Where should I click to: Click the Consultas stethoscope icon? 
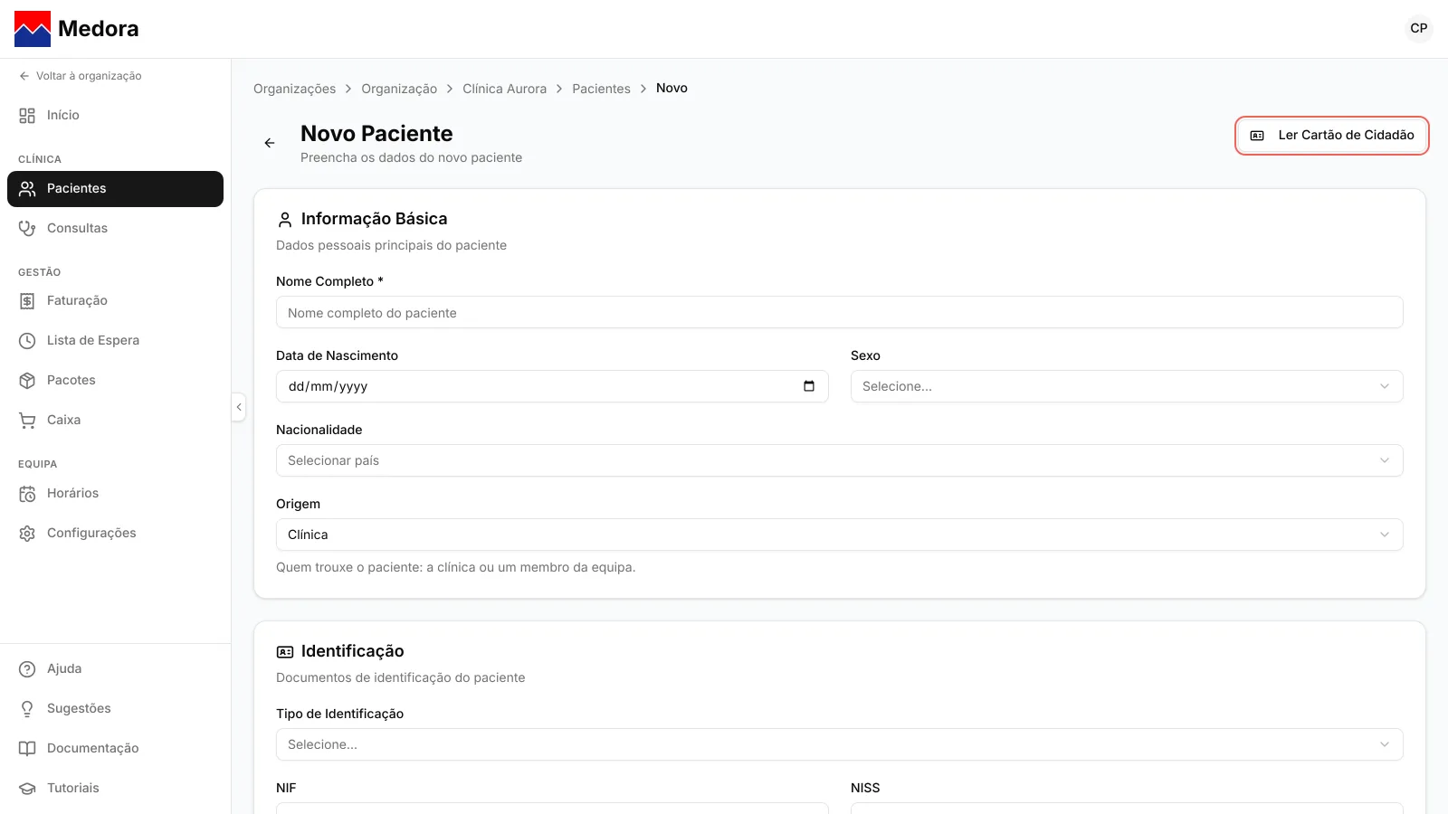(x=27, y=228)
